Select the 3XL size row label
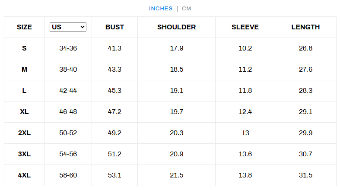The image size is (340, 190). coord(24,154)
